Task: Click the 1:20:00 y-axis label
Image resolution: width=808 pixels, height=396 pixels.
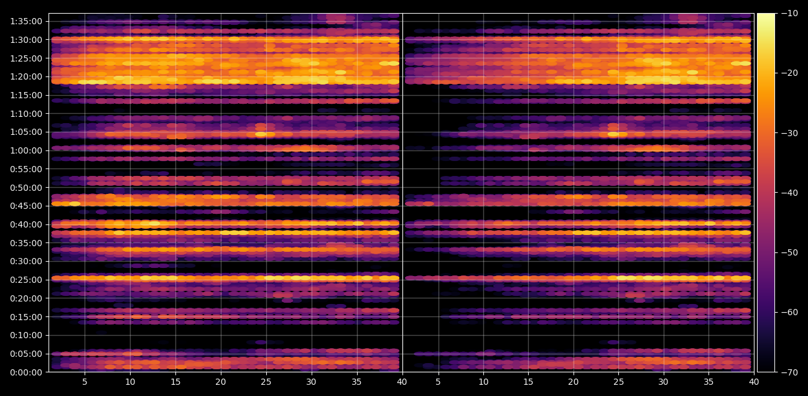Action: 26,76
